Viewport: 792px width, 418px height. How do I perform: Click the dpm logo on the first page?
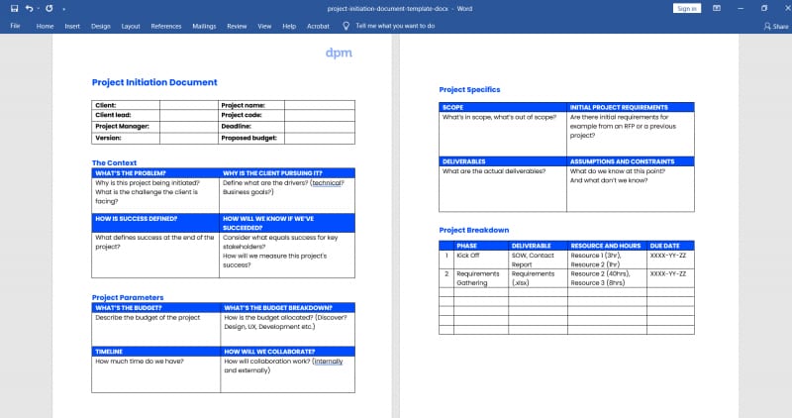(339, 53)
